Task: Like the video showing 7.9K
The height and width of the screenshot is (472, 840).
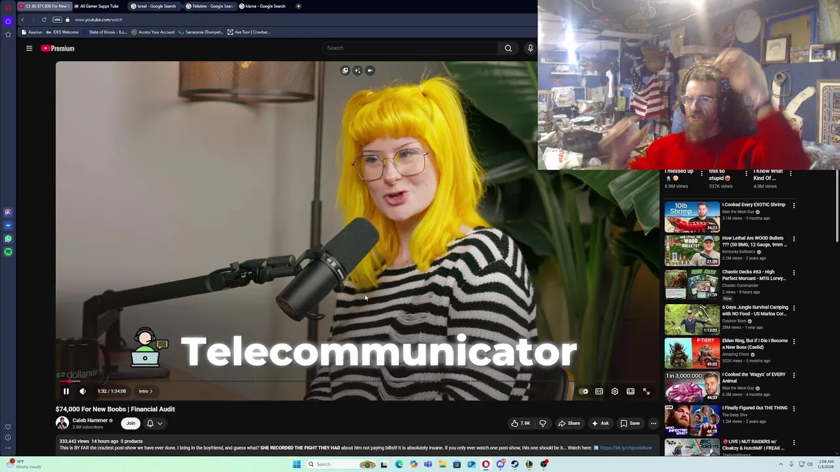Action: click(x=520, y=423)
